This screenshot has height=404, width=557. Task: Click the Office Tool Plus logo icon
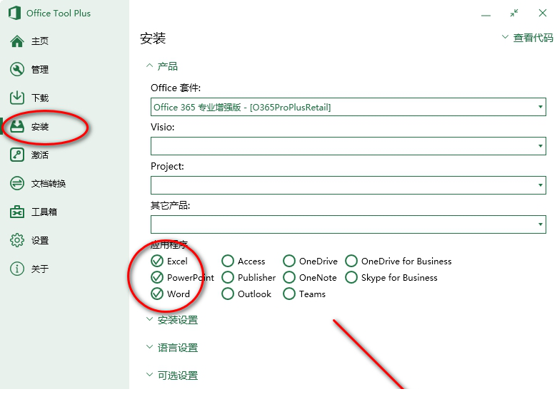tap(14, 13)
